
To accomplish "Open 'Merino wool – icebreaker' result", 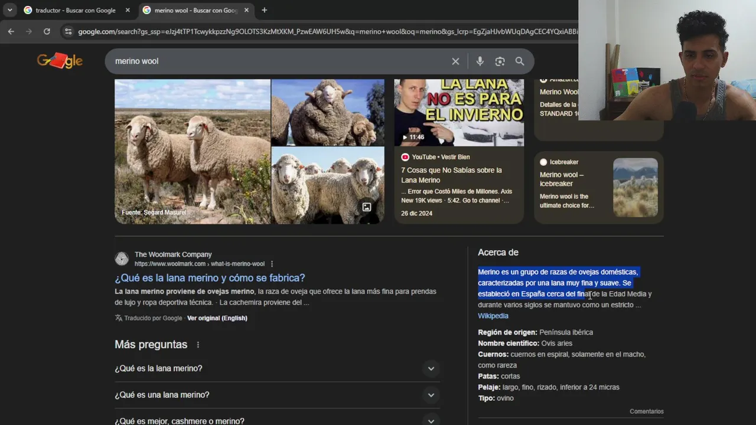I will coord(561,179).
